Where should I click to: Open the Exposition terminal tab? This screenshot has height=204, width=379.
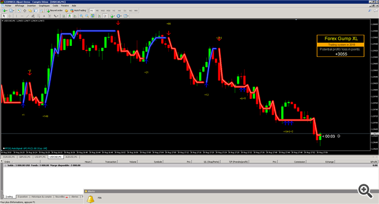[23, 197]
